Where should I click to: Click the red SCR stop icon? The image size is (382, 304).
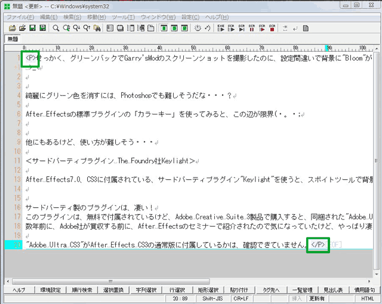(x=272, y=27)
